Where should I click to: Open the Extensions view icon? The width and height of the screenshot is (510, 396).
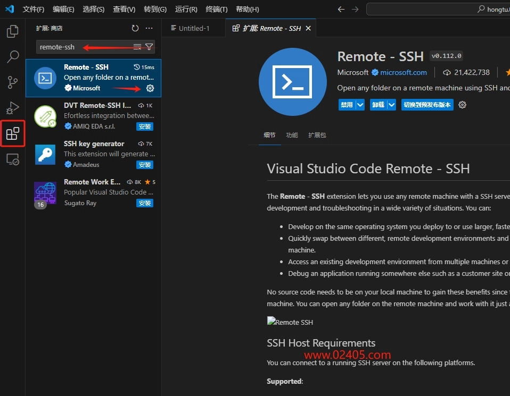click(13, 133)
